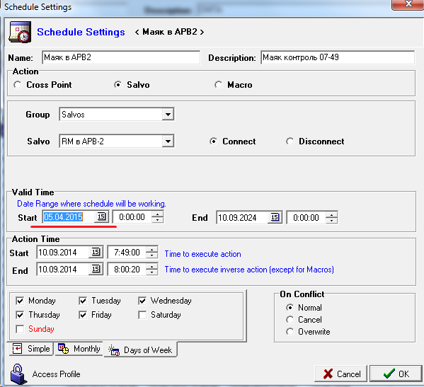Open calendar picker for Valid Time End date
424x387 pixels.
(x=275, y=217)
